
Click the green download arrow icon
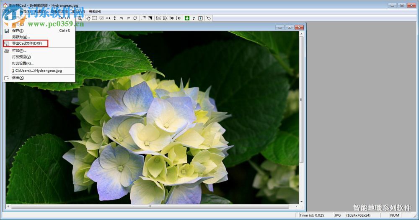(187, 18)
